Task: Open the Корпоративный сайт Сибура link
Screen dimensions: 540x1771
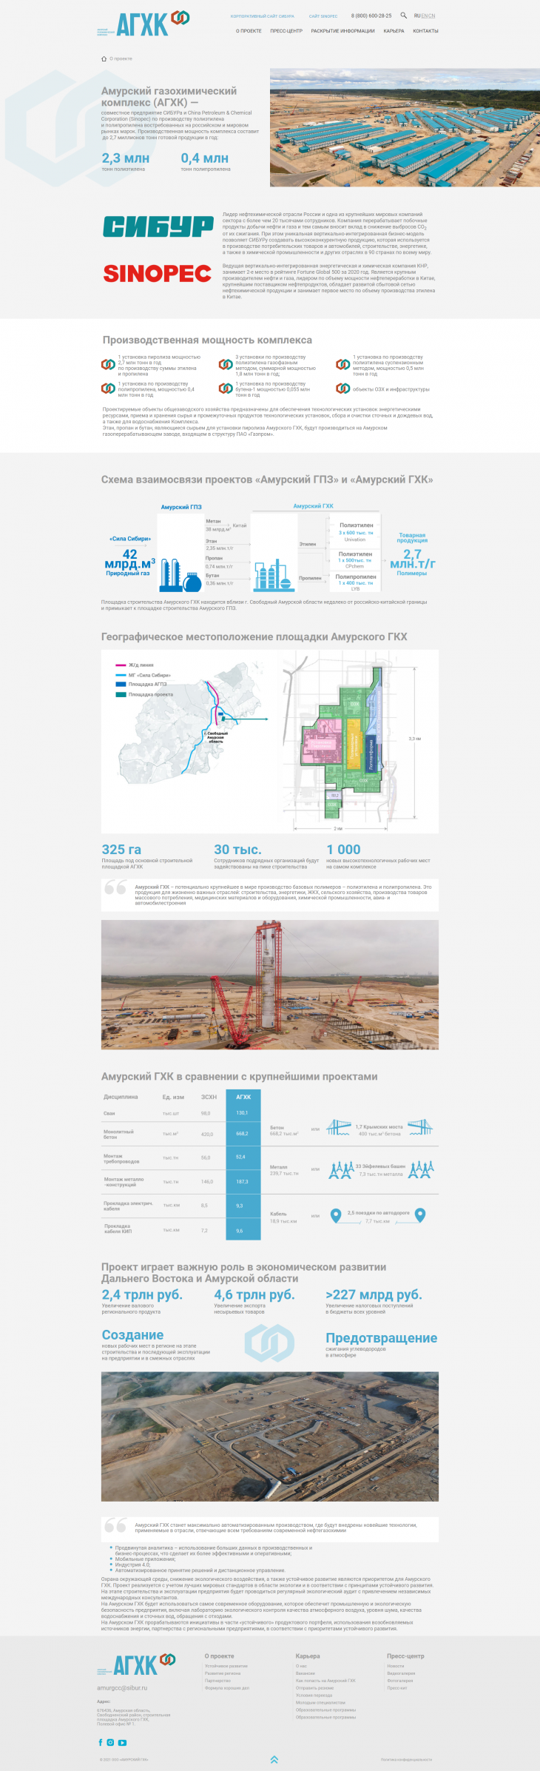Action: tap(262, 16)
